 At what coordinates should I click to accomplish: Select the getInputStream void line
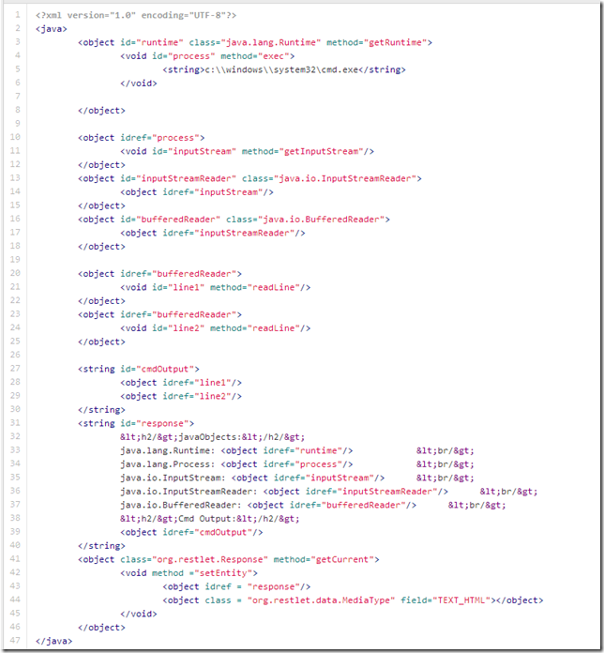(x=247, y=151)
